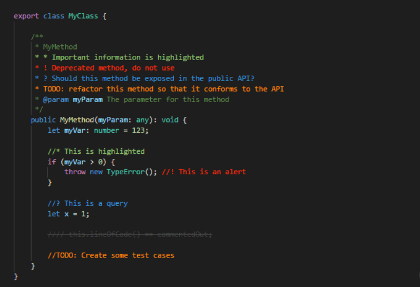Click the '//! This is an alert' comment
This screenshot has height=287, width=420.
pos(204,172)
